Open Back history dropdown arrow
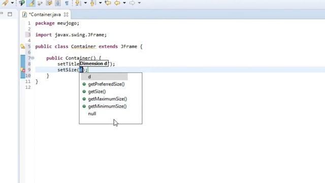The height and width of the screenshot is (183, 325). pyautogui.click(x=124, y=3)
